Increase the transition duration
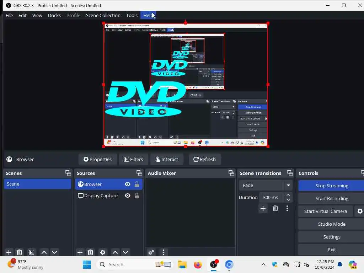The width and height of the screenshot is (364, 273). [288, 195]
